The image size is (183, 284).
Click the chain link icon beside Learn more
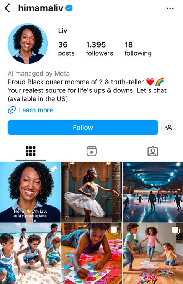pos(12,110)
